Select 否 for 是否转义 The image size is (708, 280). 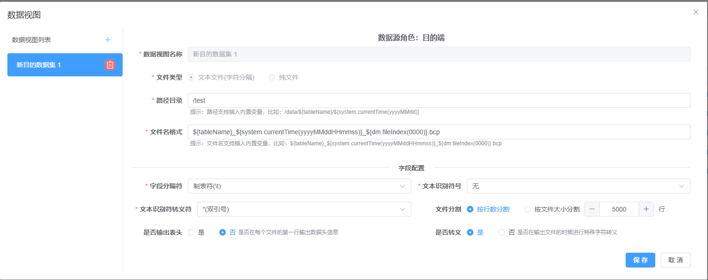click(502, 232)
